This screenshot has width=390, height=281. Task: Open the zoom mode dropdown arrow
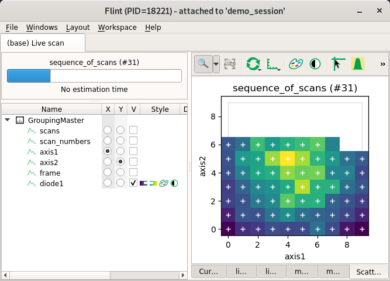(x=216, y=64)
